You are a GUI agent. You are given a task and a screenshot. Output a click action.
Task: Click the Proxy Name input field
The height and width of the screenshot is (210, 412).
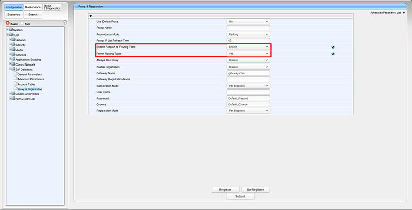pos(248,28)
